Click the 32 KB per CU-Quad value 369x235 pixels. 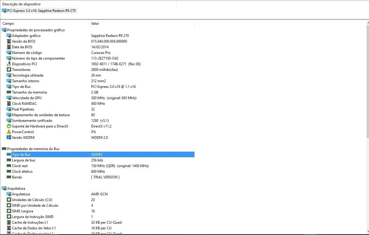[106, 222]
